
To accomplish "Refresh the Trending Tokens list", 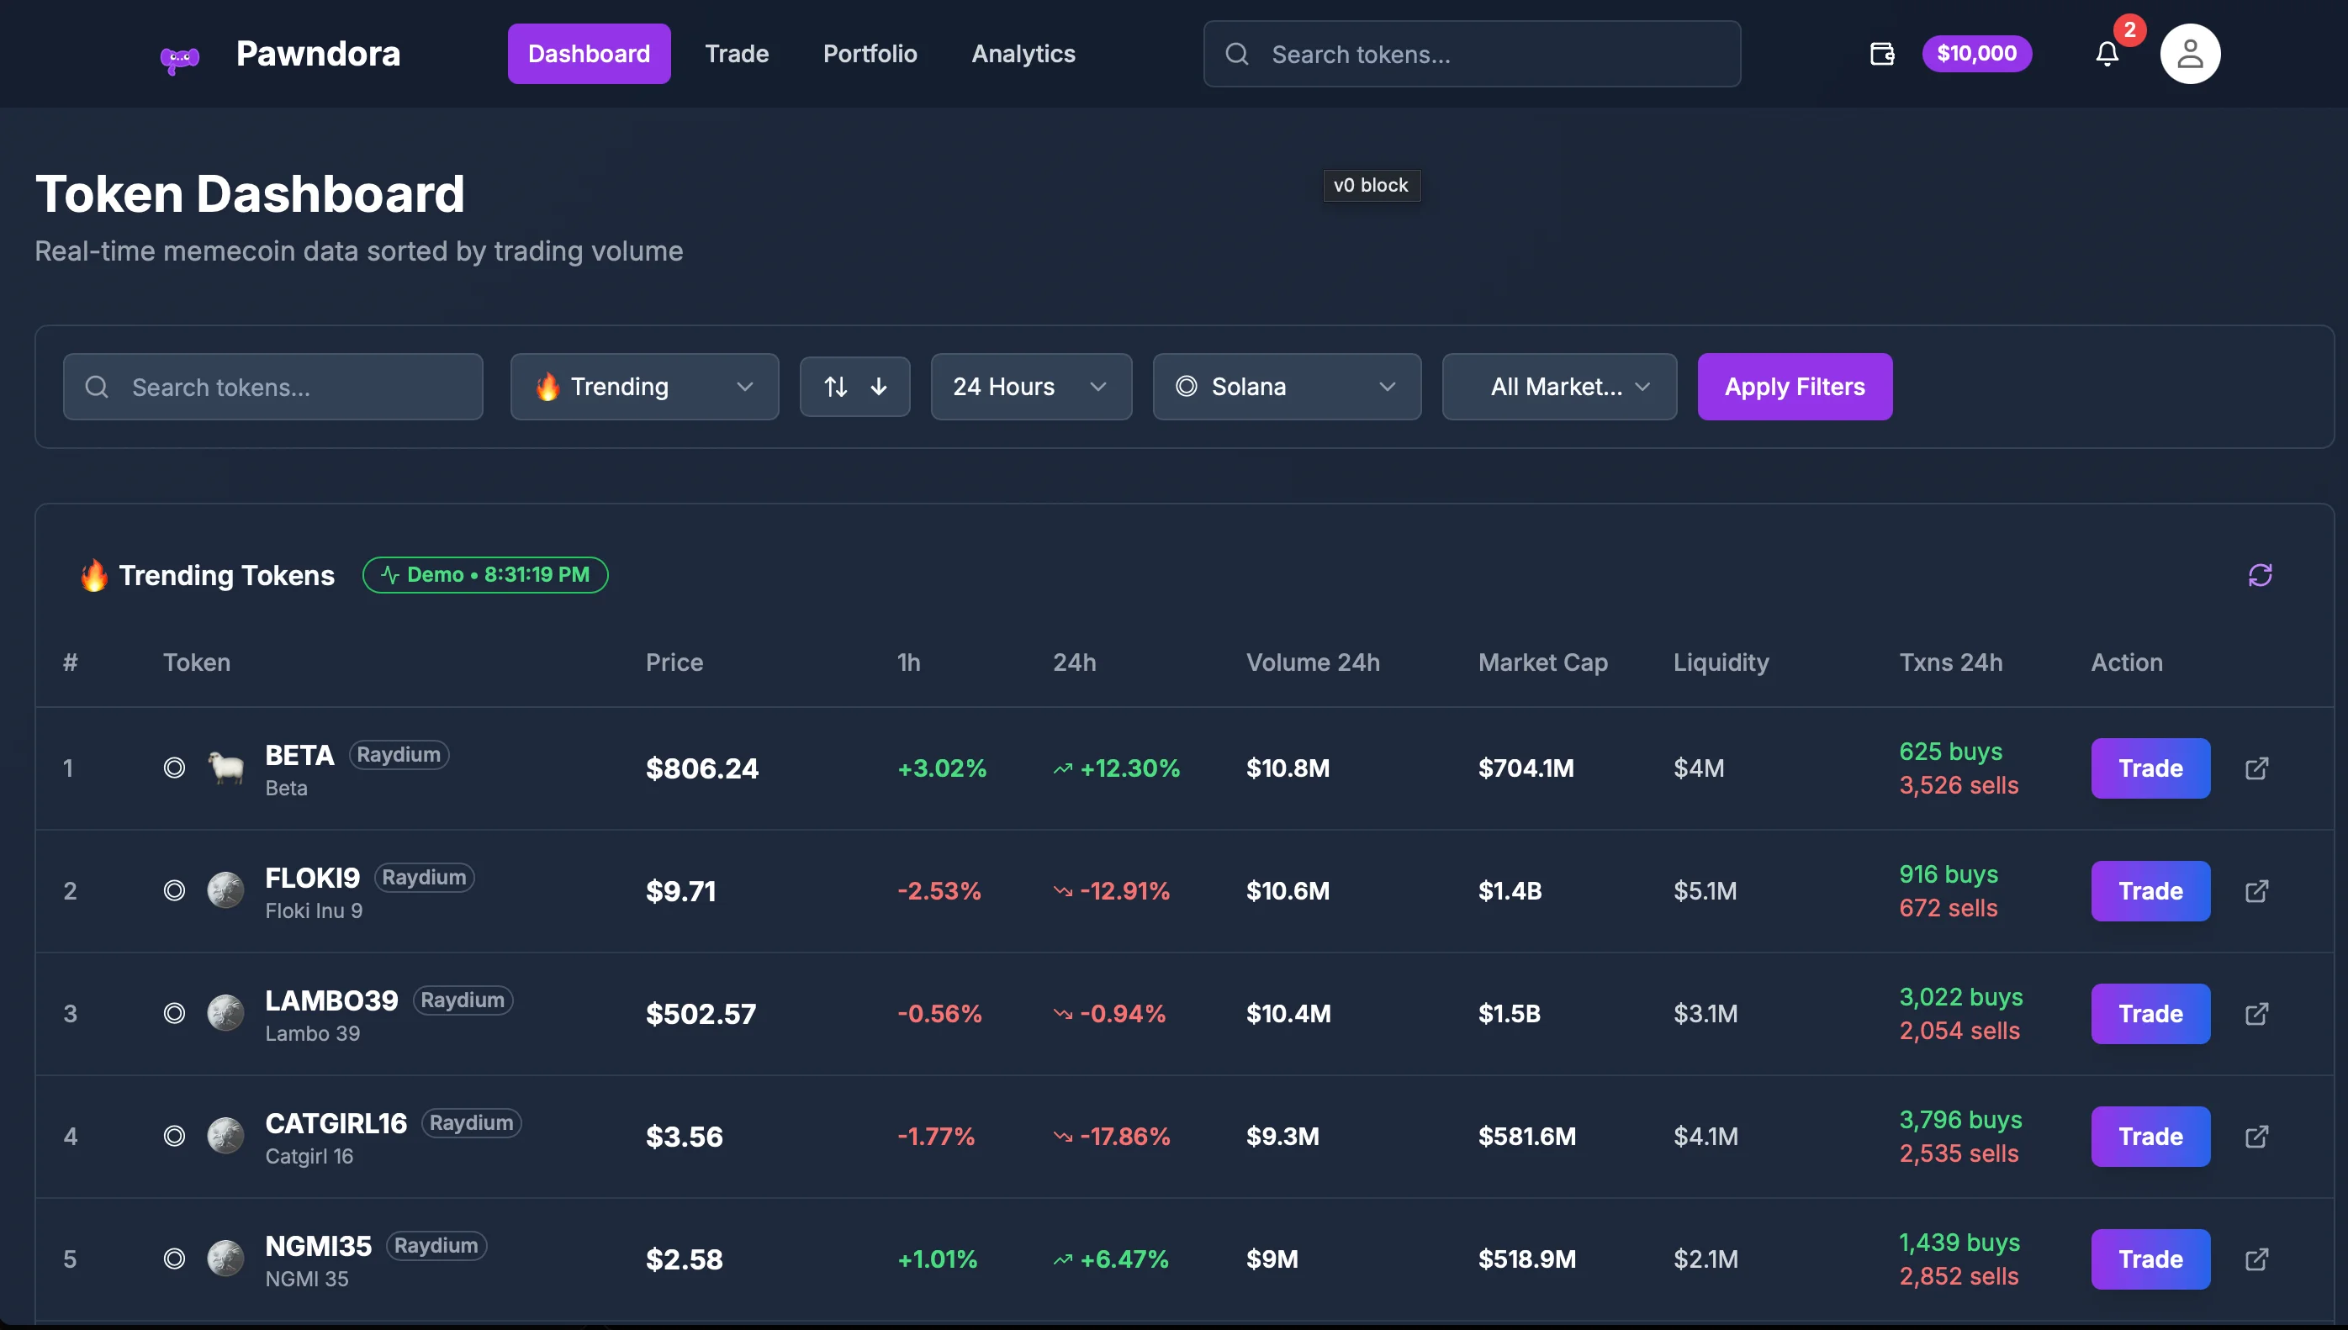I will tap(2261, 574).
